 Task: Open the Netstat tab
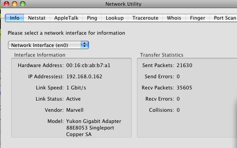[37, 18]
